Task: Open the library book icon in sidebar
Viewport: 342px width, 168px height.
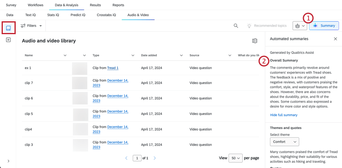Action: tap(8, 28)
